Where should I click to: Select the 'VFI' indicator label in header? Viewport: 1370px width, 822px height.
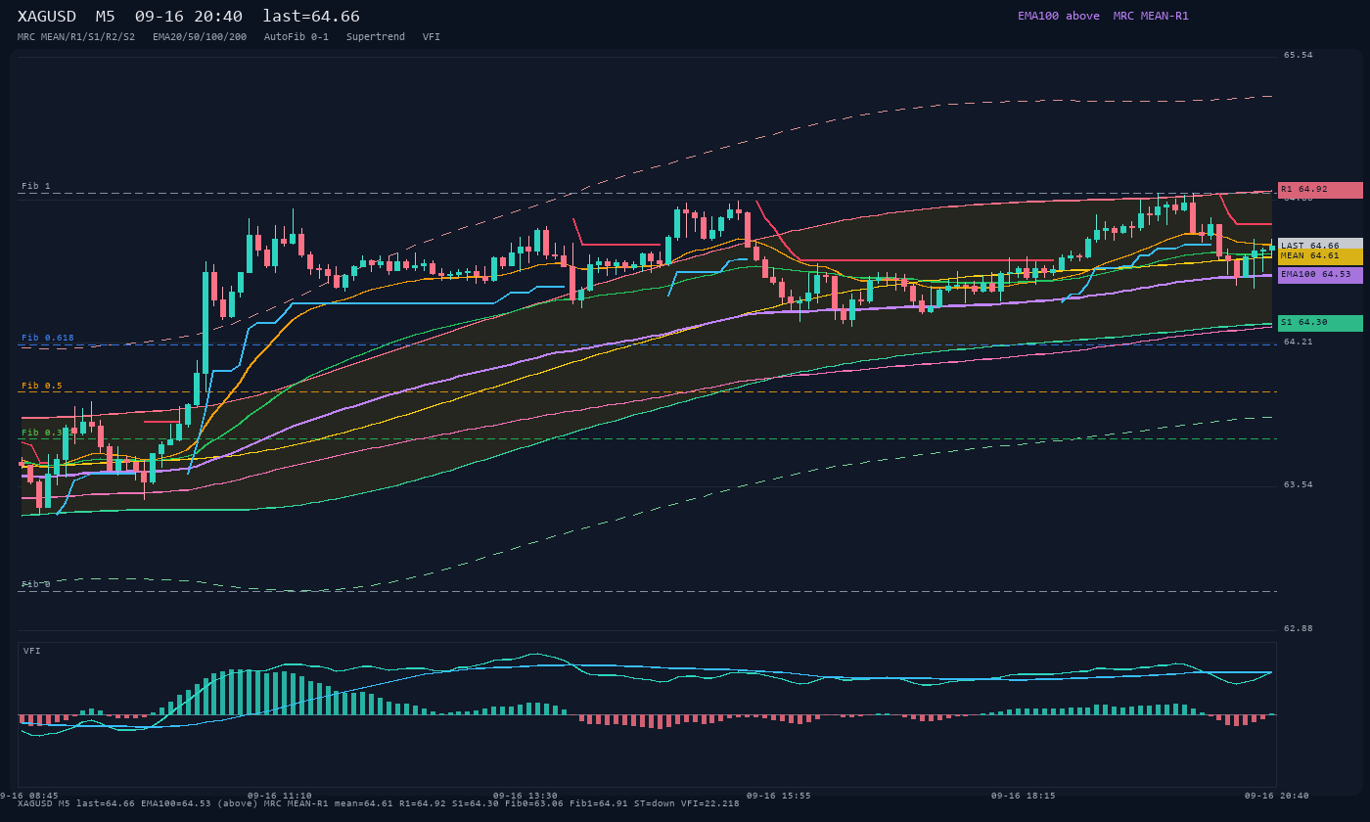coord(432,37)
